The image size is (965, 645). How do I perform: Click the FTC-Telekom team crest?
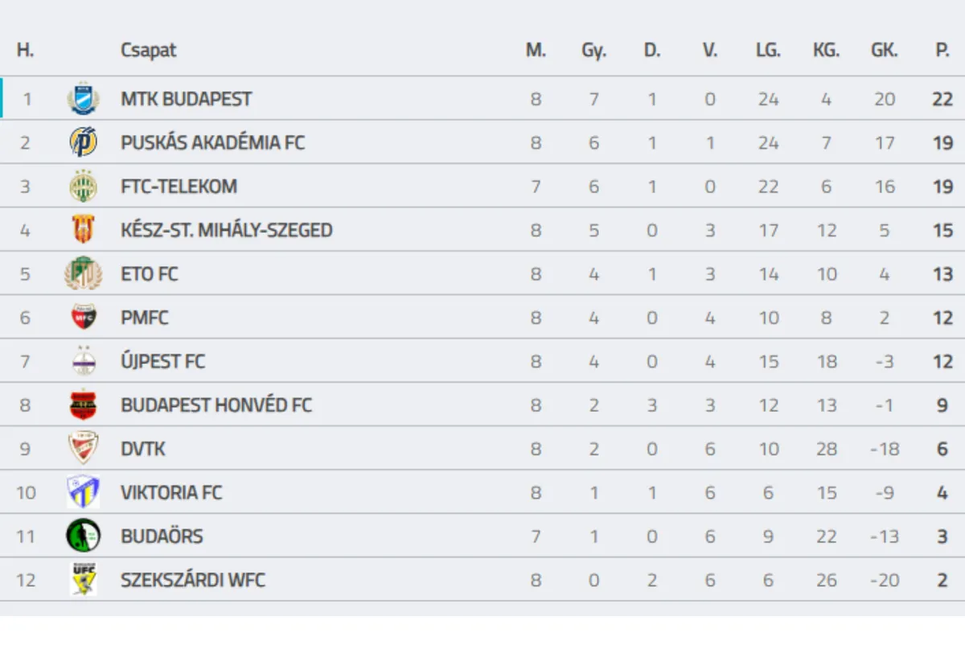coord(83,187)
